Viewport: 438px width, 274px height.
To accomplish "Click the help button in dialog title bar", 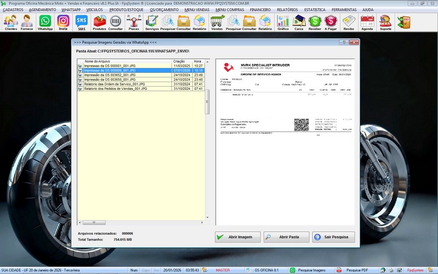I will (x=344, y=42).
